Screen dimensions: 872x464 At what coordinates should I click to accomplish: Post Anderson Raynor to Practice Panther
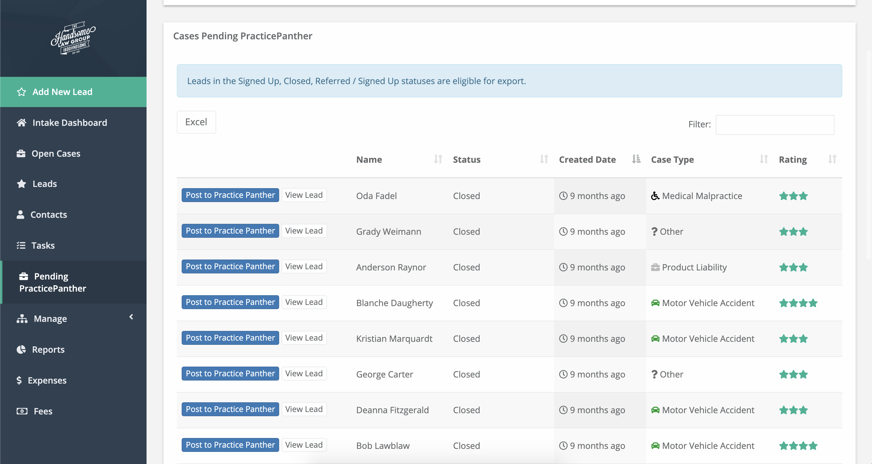230,266
